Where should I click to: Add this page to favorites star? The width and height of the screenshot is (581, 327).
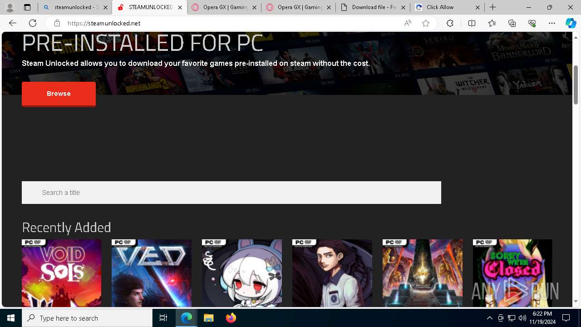426,23
